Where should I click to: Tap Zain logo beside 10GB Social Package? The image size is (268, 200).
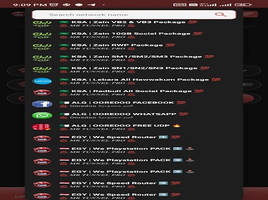42,35
